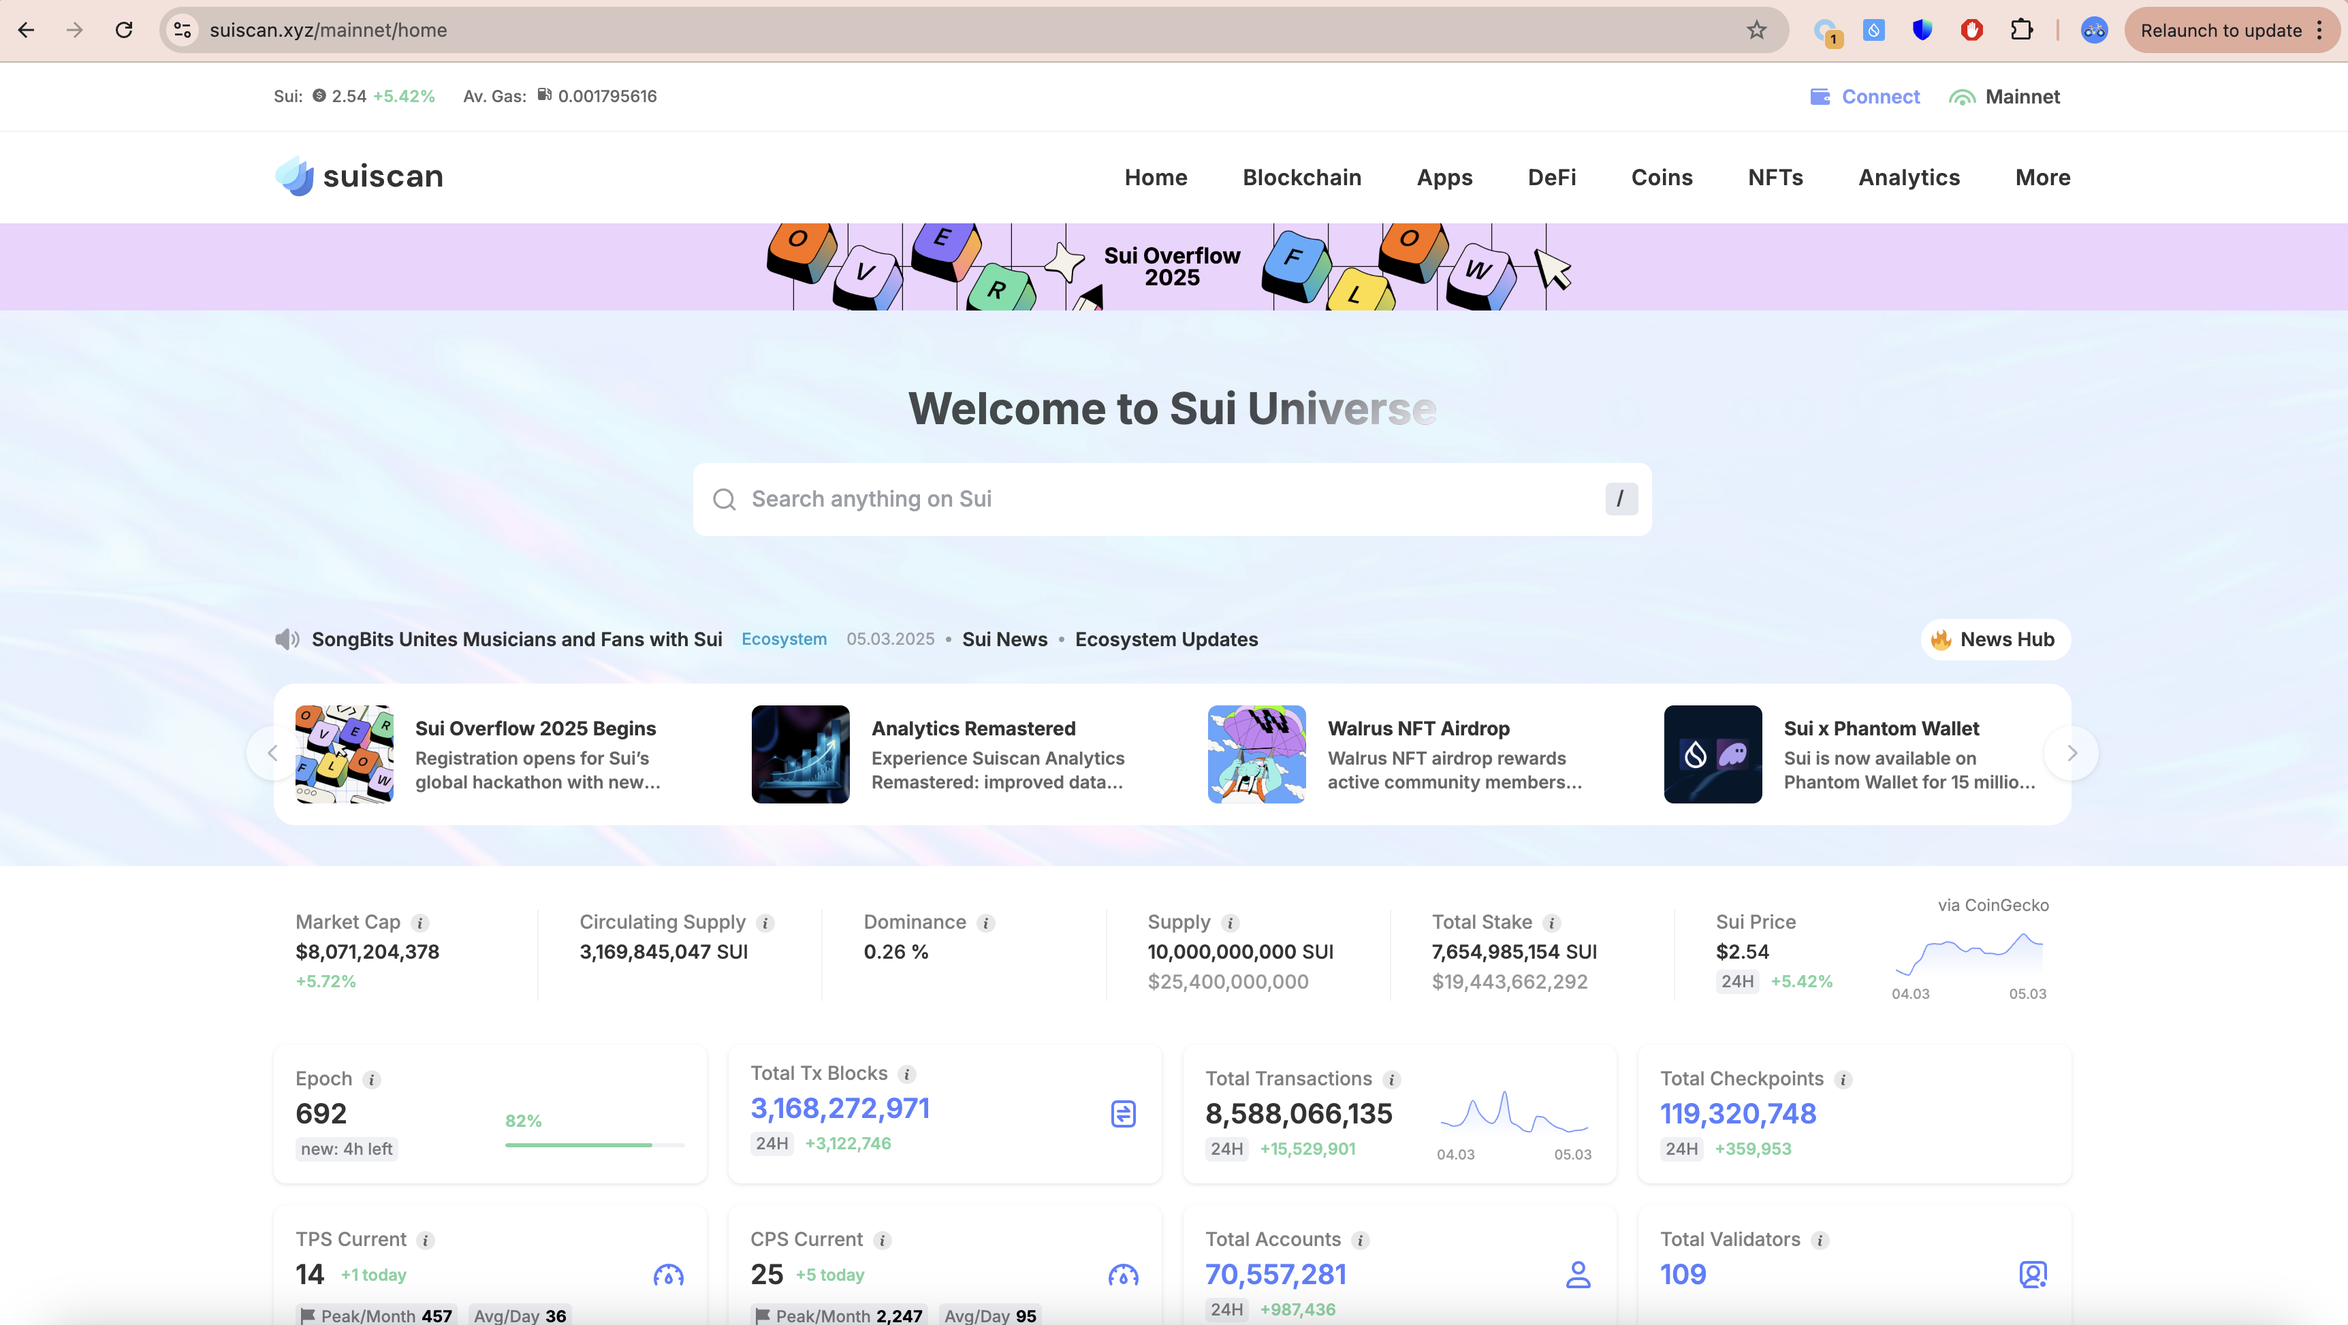Click the Supply info icon

click(x=1230, y=923)
